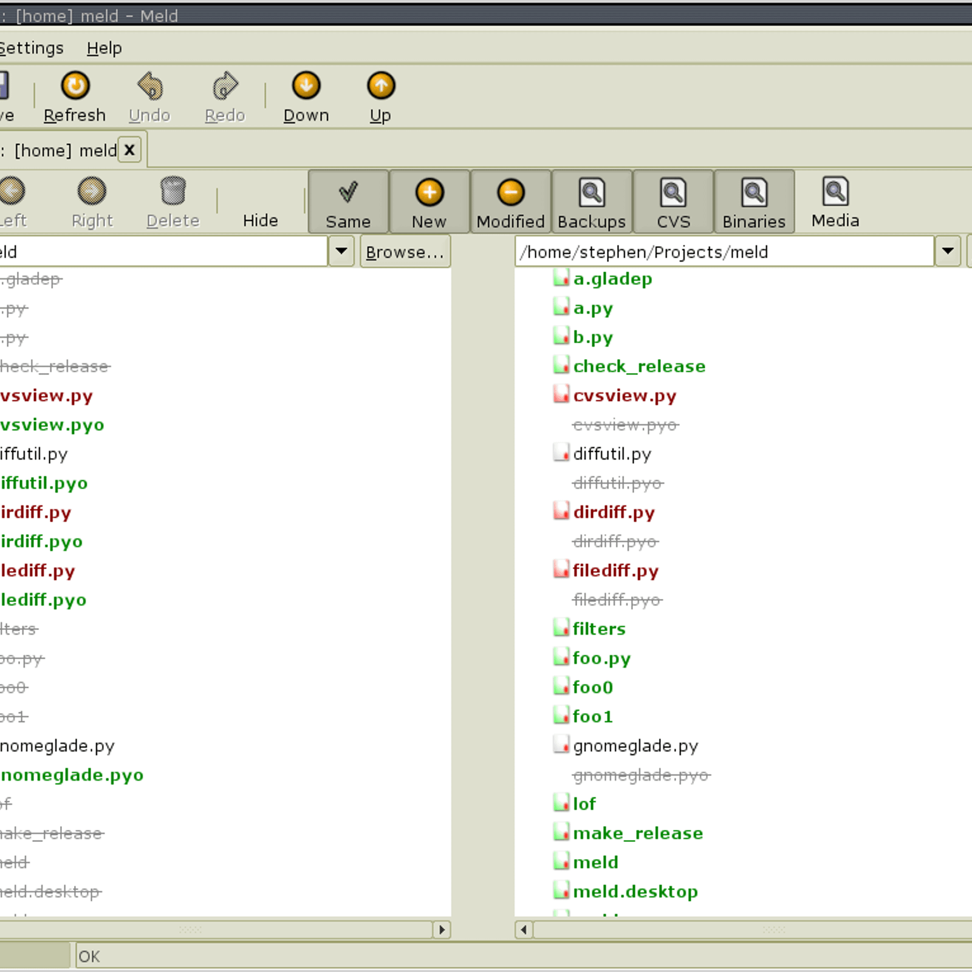Toggle the Same files filter

(x=348, y=202)
